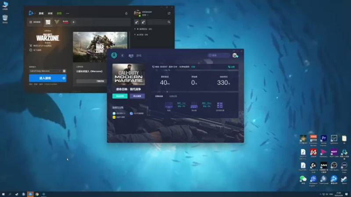This screenshot has width=351, height=197.
Task: Open the Battle.net logo menu
Action: (x=31, y=13)
